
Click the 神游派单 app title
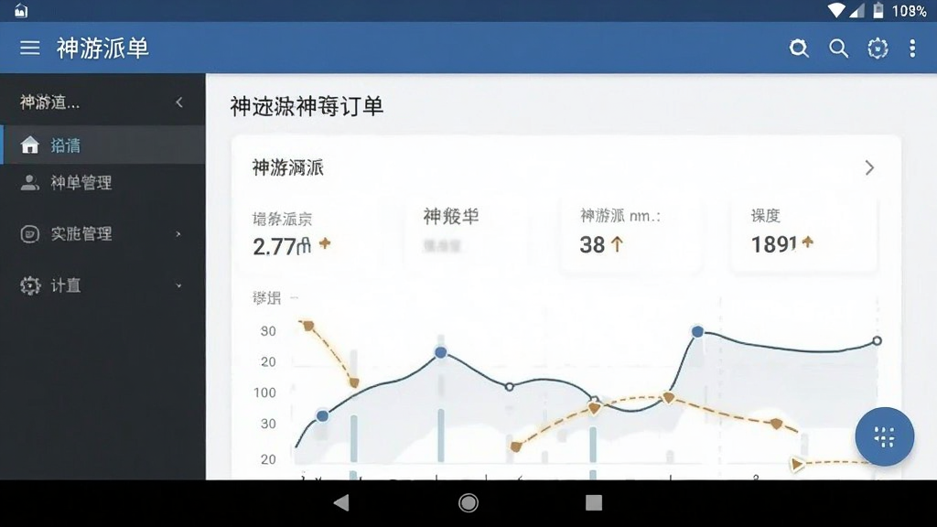[102, 48]
